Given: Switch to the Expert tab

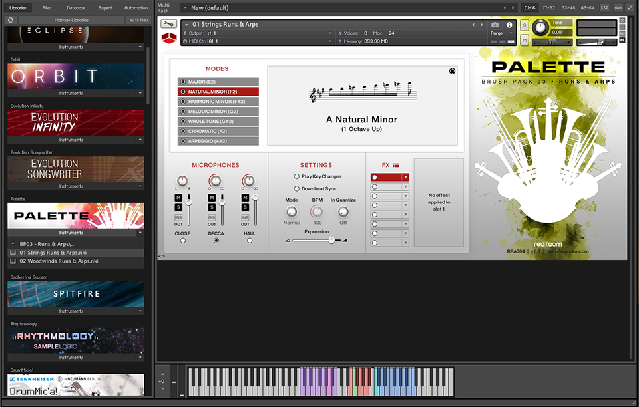Looking at the screenshot, I should (x=105, y=8).
